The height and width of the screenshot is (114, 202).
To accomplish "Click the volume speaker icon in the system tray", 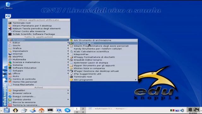I will 182,111.
